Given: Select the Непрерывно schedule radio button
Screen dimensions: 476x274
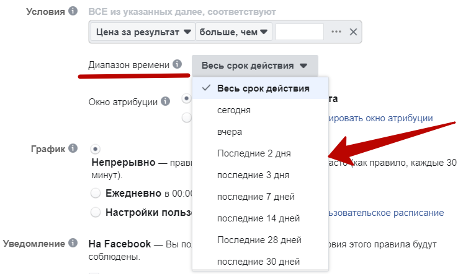Looking at the screenshot, I should (x=96, y=149).
